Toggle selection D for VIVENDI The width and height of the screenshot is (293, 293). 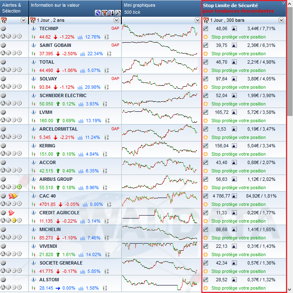click(19, 254)
